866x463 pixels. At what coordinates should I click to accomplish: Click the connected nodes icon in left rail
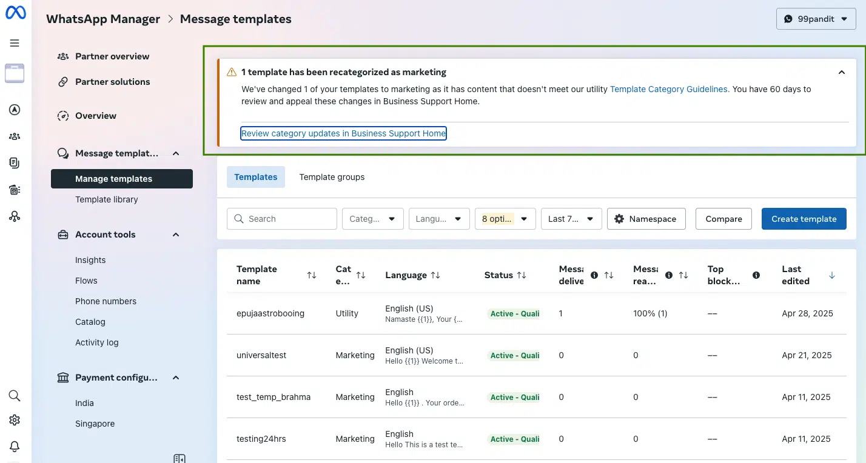15,216
